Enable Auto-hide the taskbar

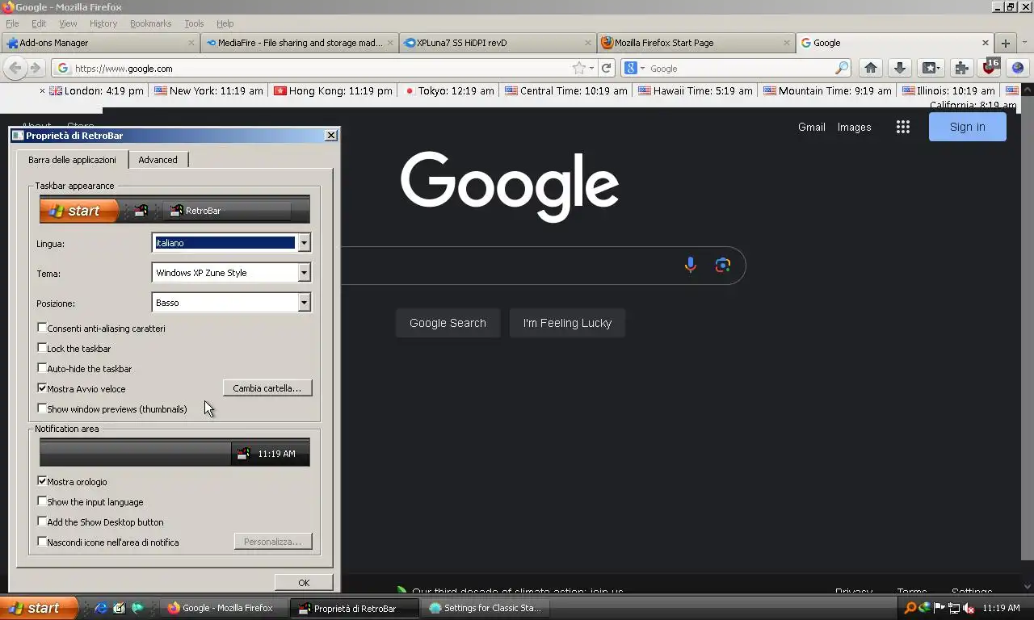tap(42, 368)
